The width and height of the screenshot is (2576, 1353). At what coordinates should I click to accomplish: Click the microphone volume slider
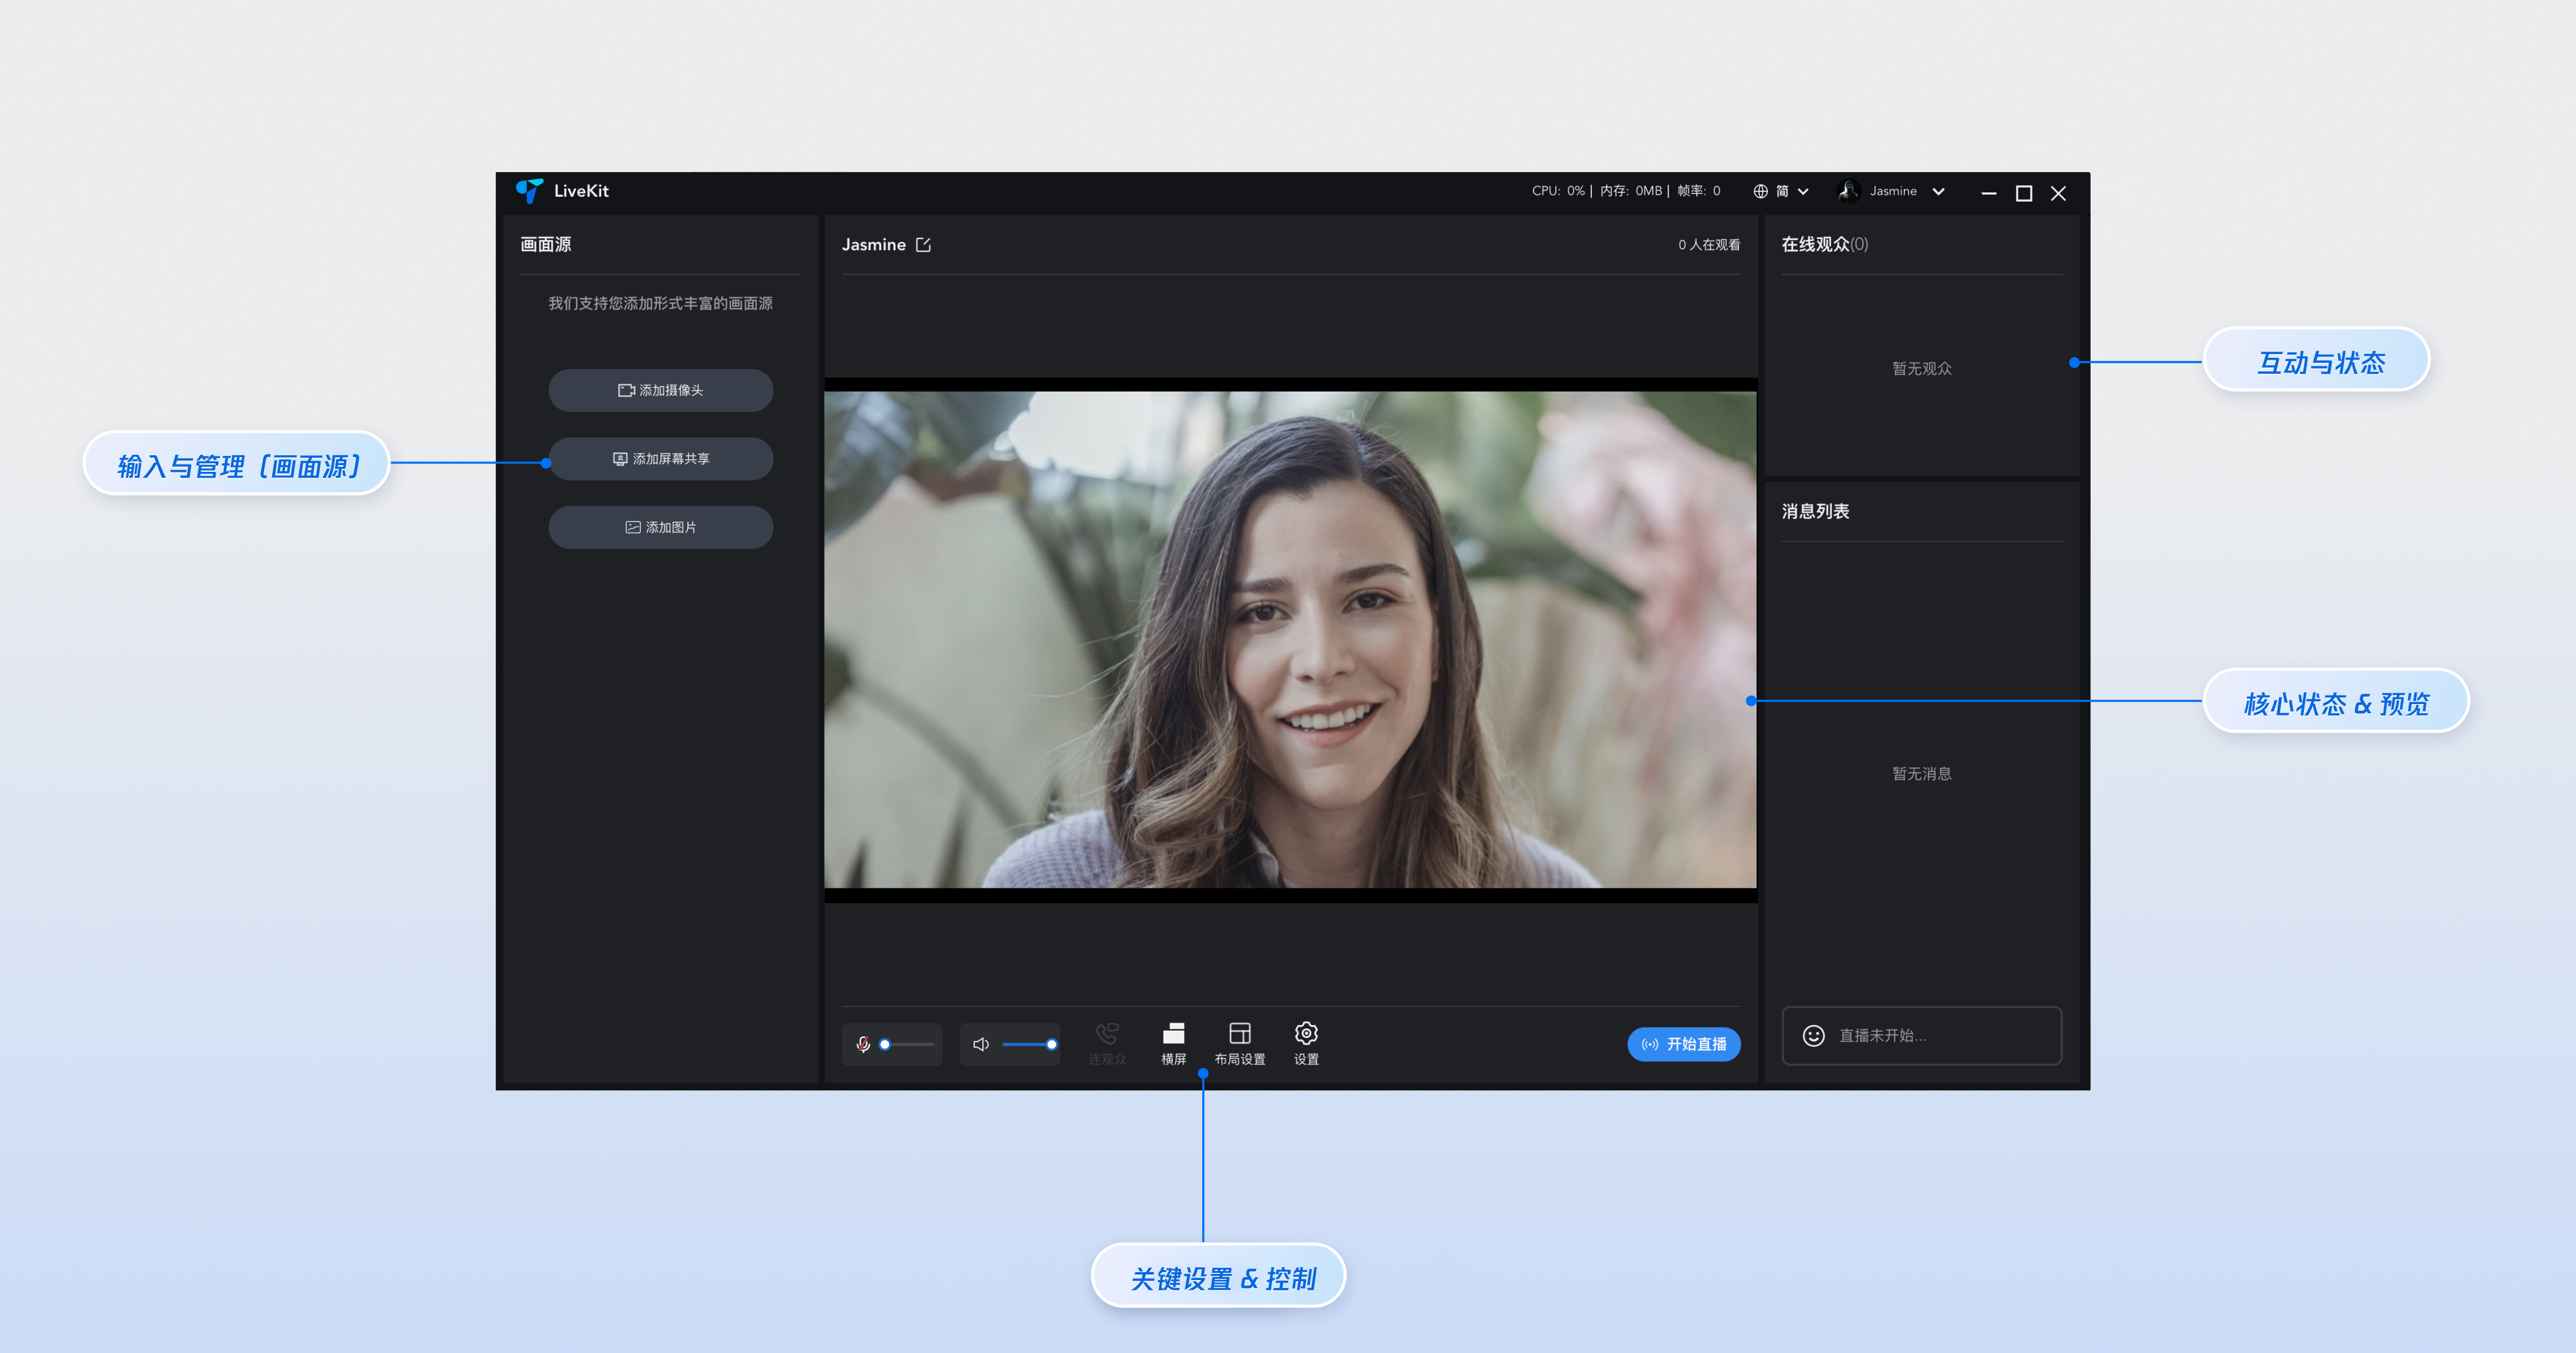click(x=907, y=1044)
